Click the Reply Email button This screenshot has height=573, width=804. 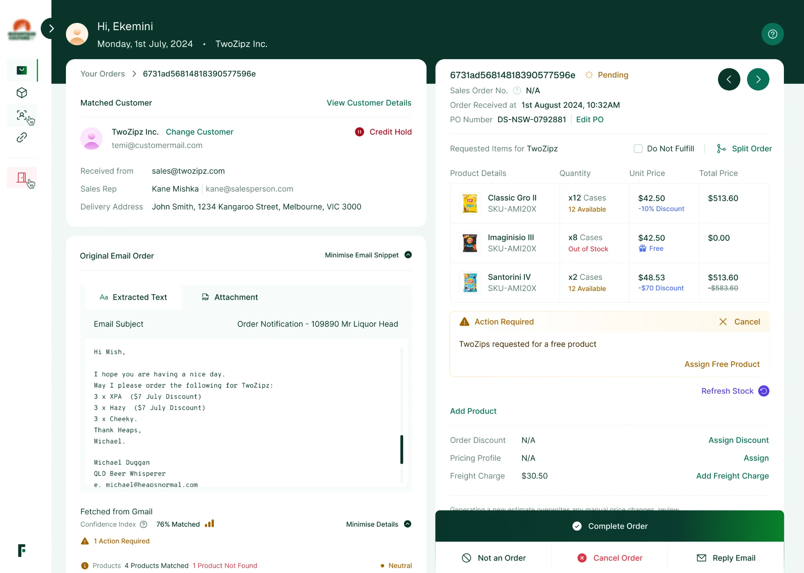coord(726,558)
